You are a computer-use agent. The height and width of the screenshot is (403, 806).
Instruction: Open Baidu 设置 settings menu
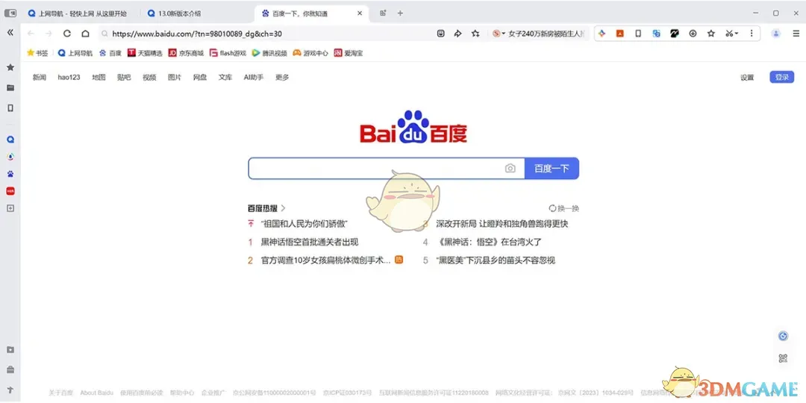[x=747, y=78]
